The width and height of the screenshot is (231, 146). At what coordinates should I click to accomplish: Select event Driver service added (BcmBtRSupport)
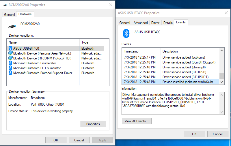171,62
